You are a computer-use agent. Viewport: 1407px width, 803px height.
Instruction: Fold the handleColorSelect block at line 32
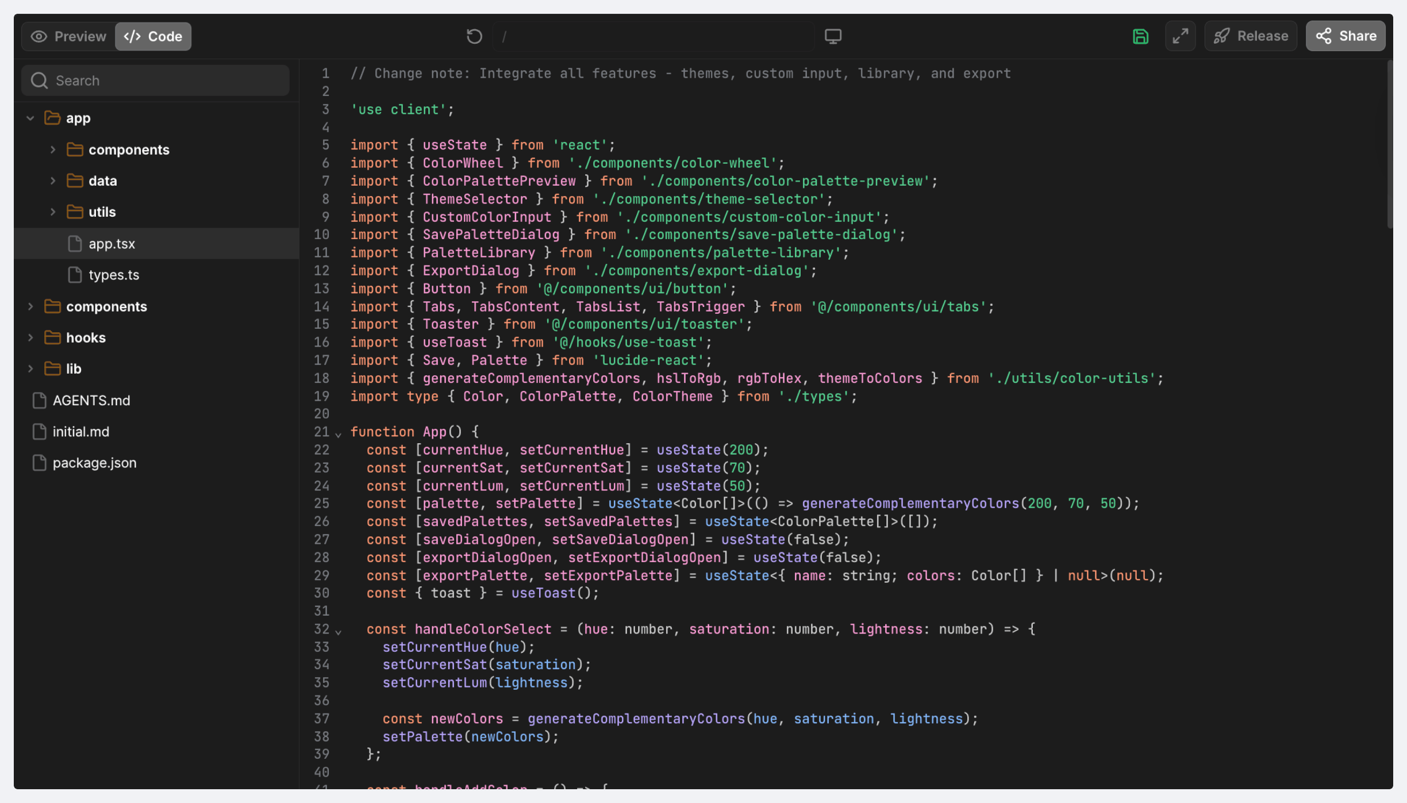pyautogui.click(x=339, y=632)
